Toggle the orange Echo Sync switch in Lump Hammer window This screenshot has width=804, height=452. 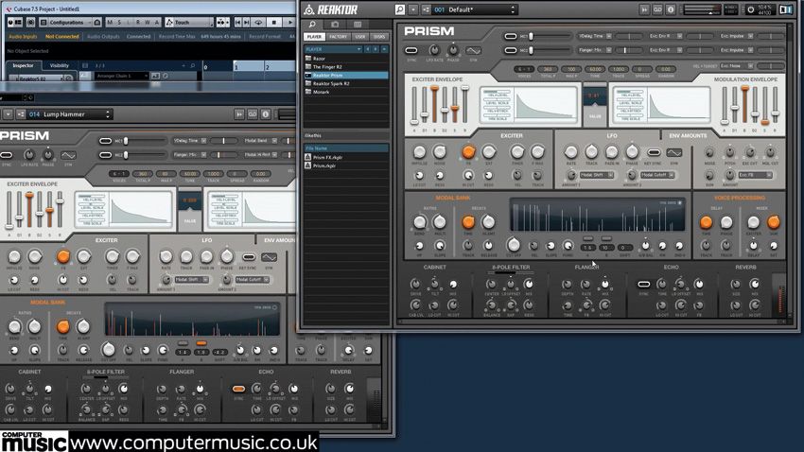[238, 389]
